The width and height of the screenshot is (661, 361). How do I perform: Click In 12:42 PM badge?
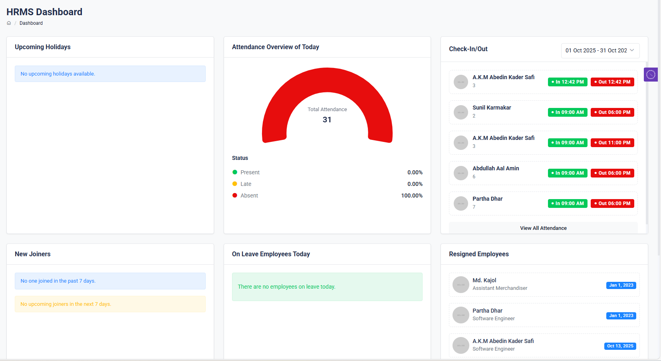pos(568,82)
